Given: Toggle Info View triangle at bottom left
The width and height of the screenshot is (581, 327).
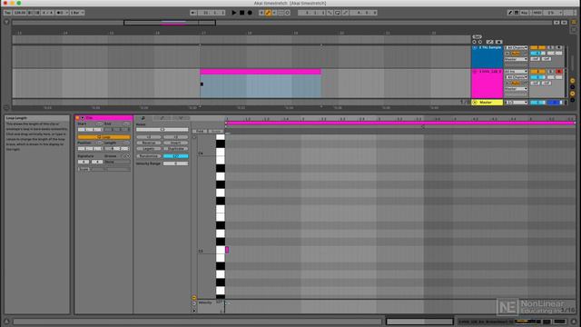Looking at the screenshot, I should [x=6, y=322].
